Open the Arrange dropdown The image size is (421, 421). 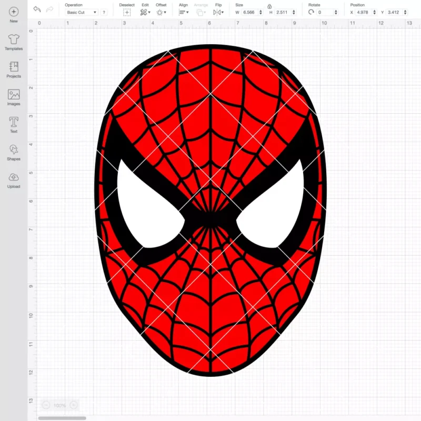[x=201, y=12]
